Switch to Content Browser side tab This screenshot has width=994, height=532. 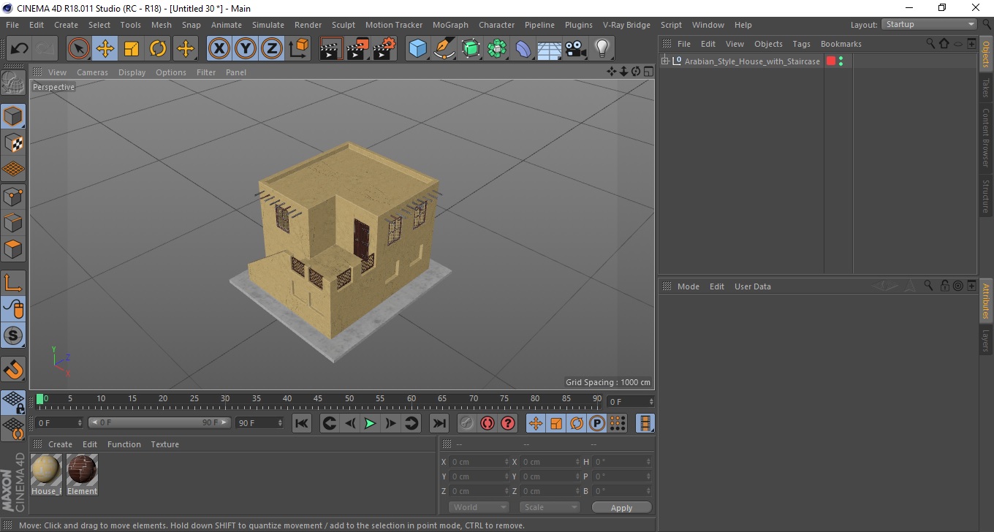tap(986, 137)
